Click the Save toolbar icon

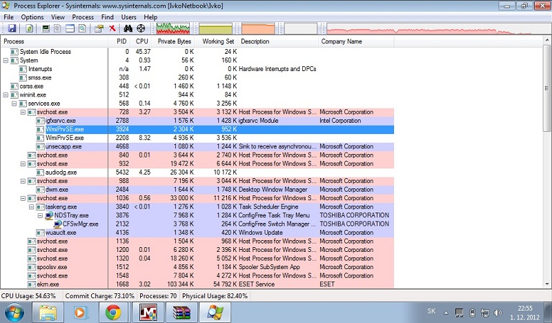pos(12,28)
